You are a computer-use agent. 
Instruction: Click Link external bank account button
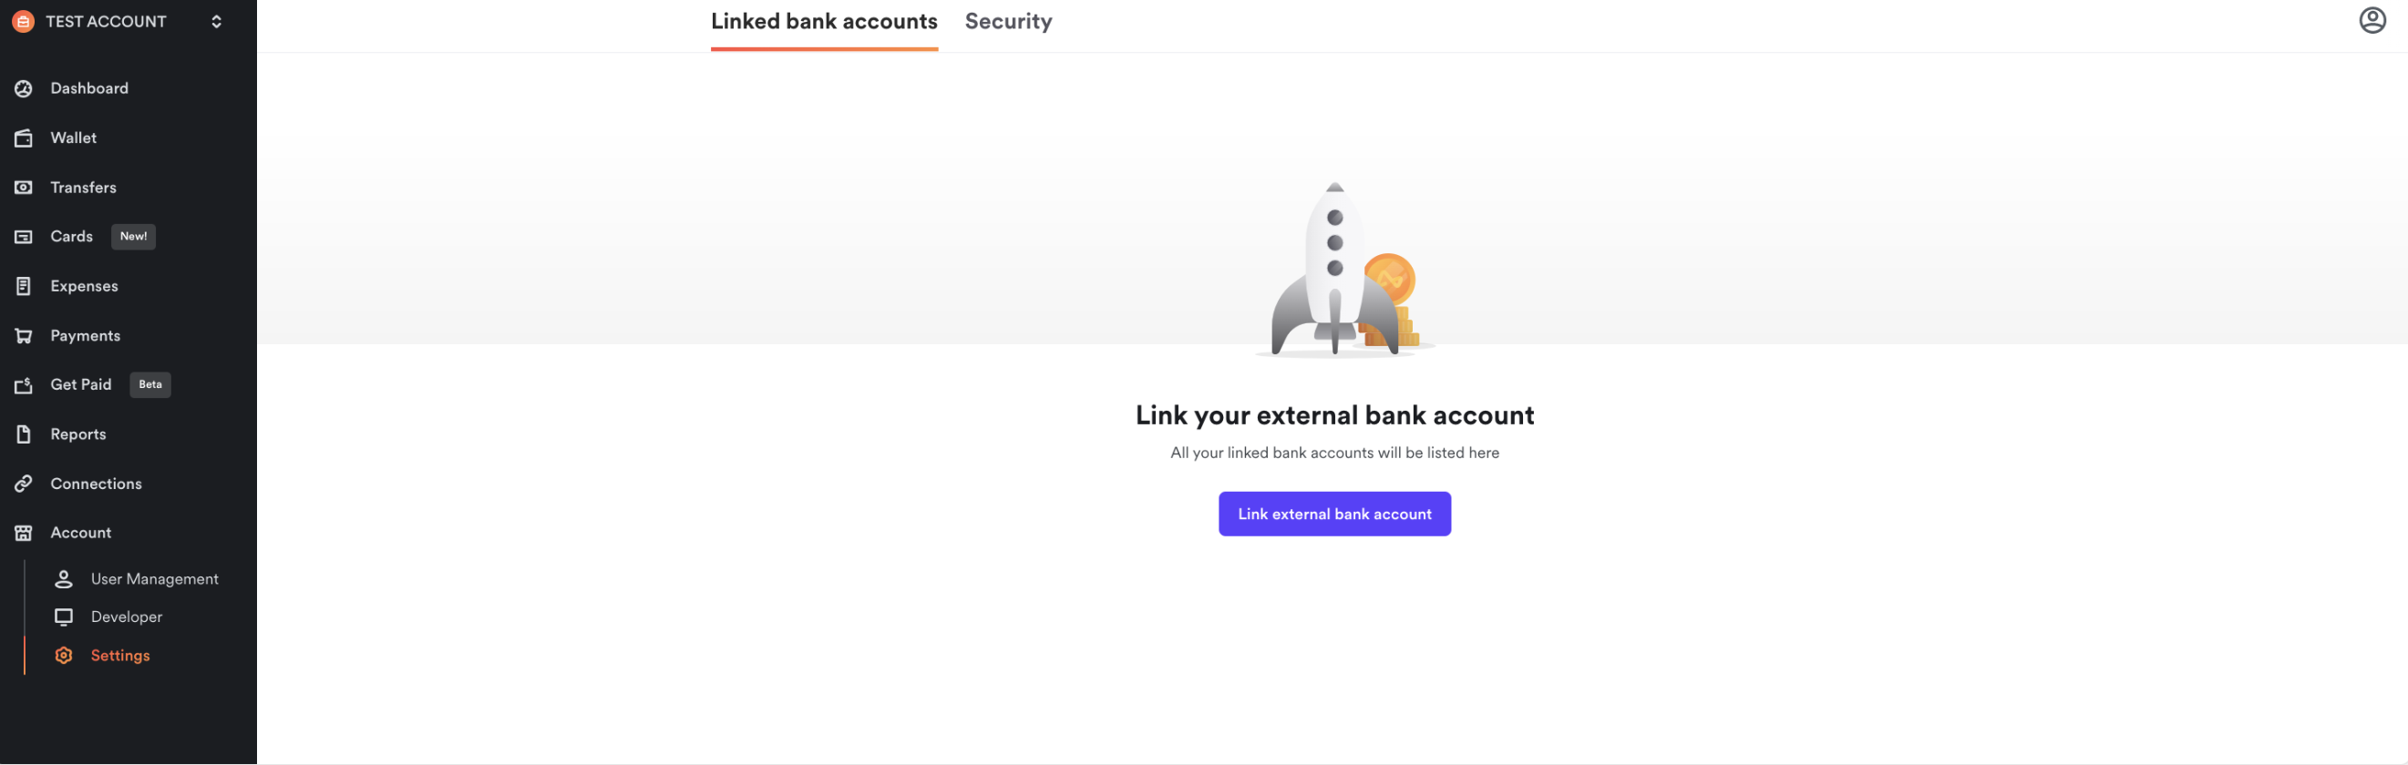pyautogui.click(x=1334, y=515)
